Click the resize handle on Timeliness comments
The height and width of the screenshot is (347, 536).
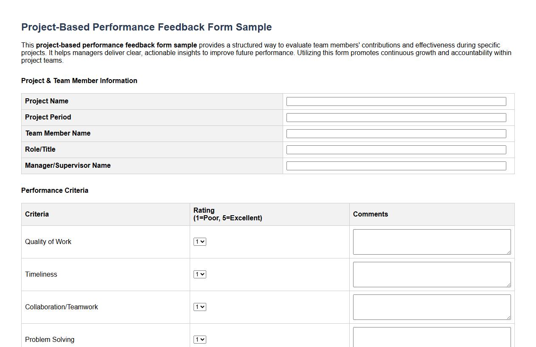[x=509, y=286]
